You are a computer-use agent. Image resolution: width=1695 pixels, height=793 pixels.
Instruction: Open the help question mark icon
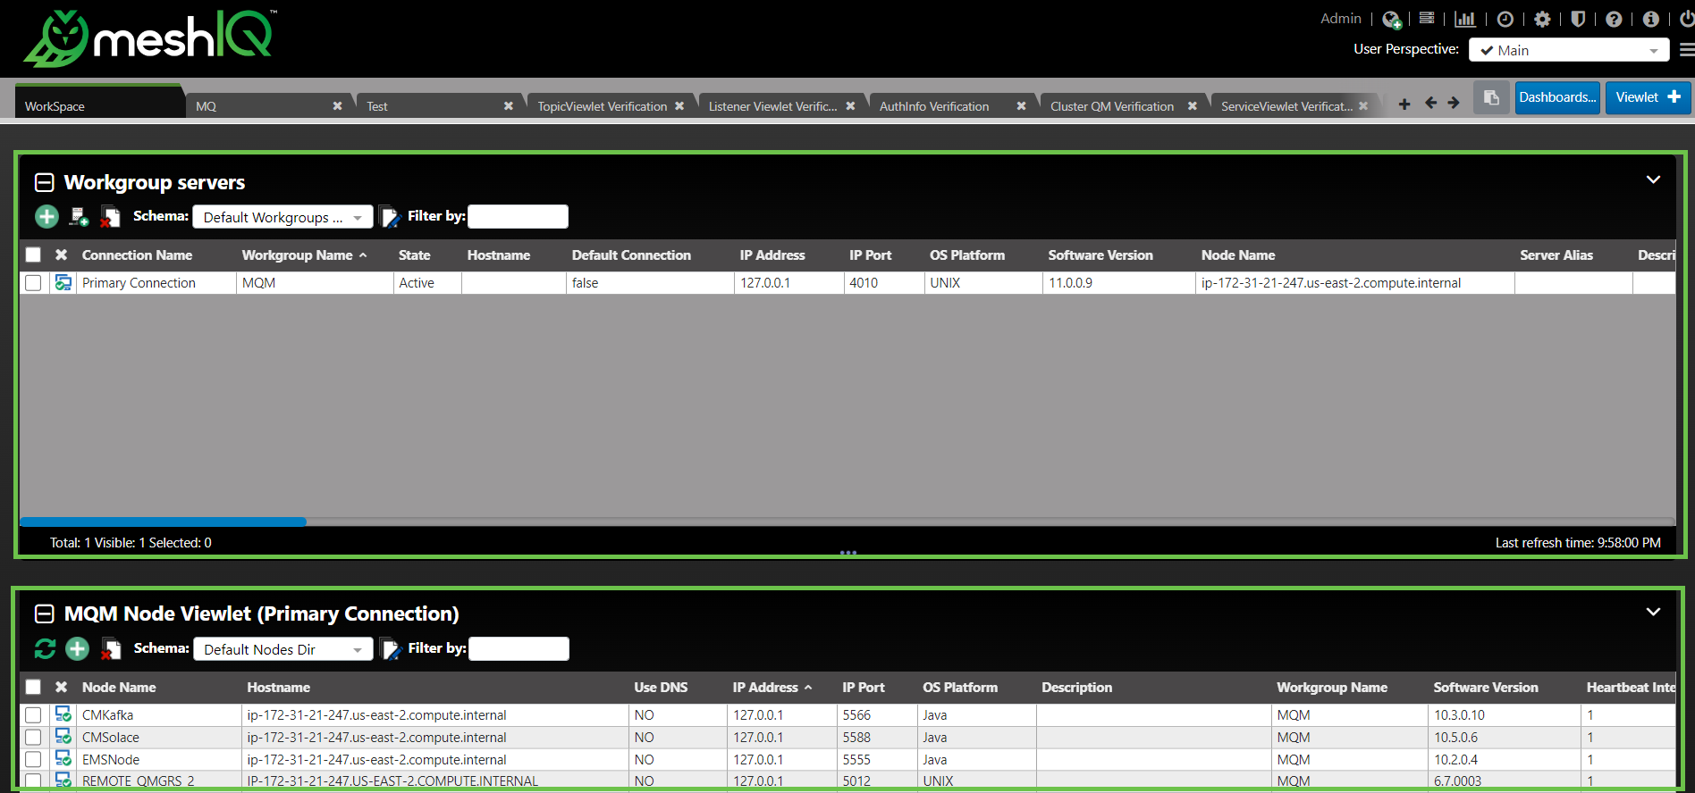tap(1614, 19)
